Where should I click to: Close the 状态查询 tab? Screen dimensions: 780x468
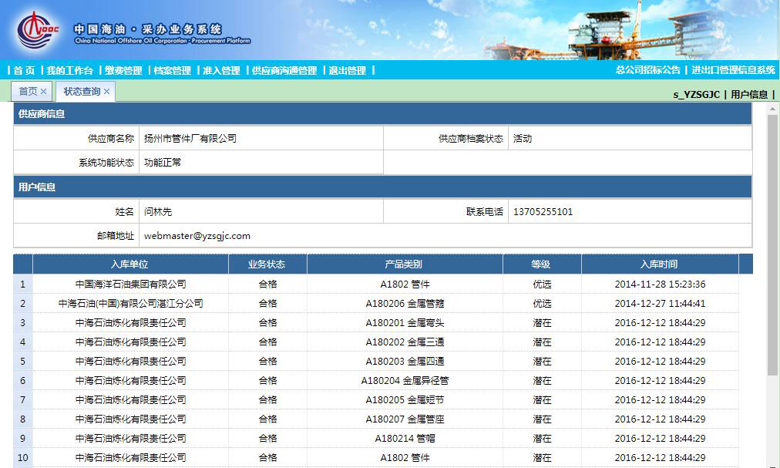tap(107, 92)
